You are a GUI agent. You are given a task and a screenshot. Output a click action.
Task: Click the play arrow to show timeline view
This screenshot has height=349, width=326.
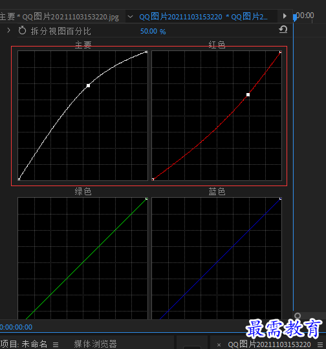285,16
